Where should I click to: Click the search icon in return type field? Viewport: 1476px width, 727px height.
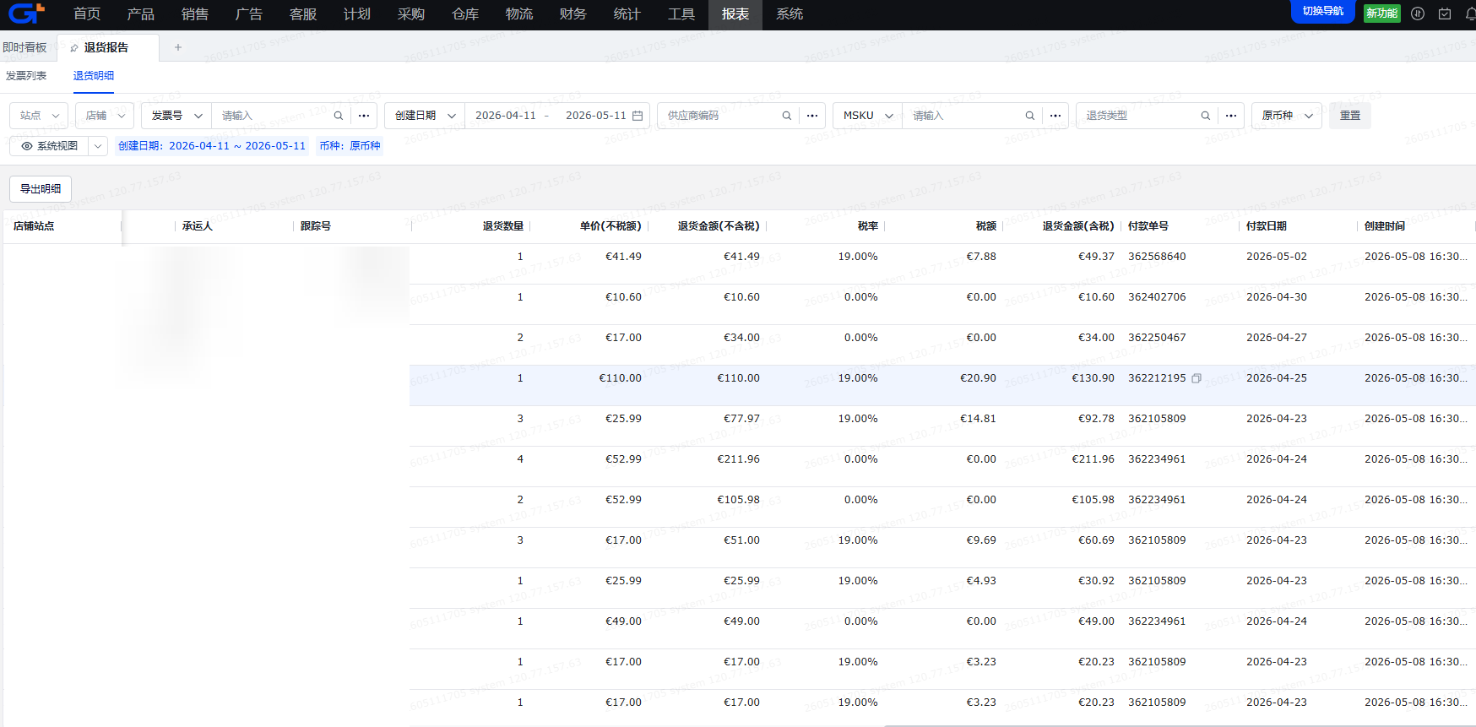1206,116
